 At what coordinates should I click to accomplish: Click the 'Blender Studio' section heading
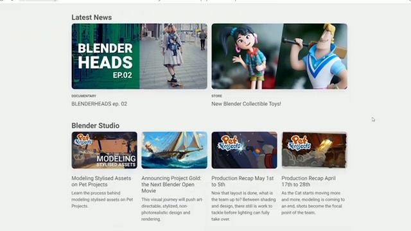96,126
